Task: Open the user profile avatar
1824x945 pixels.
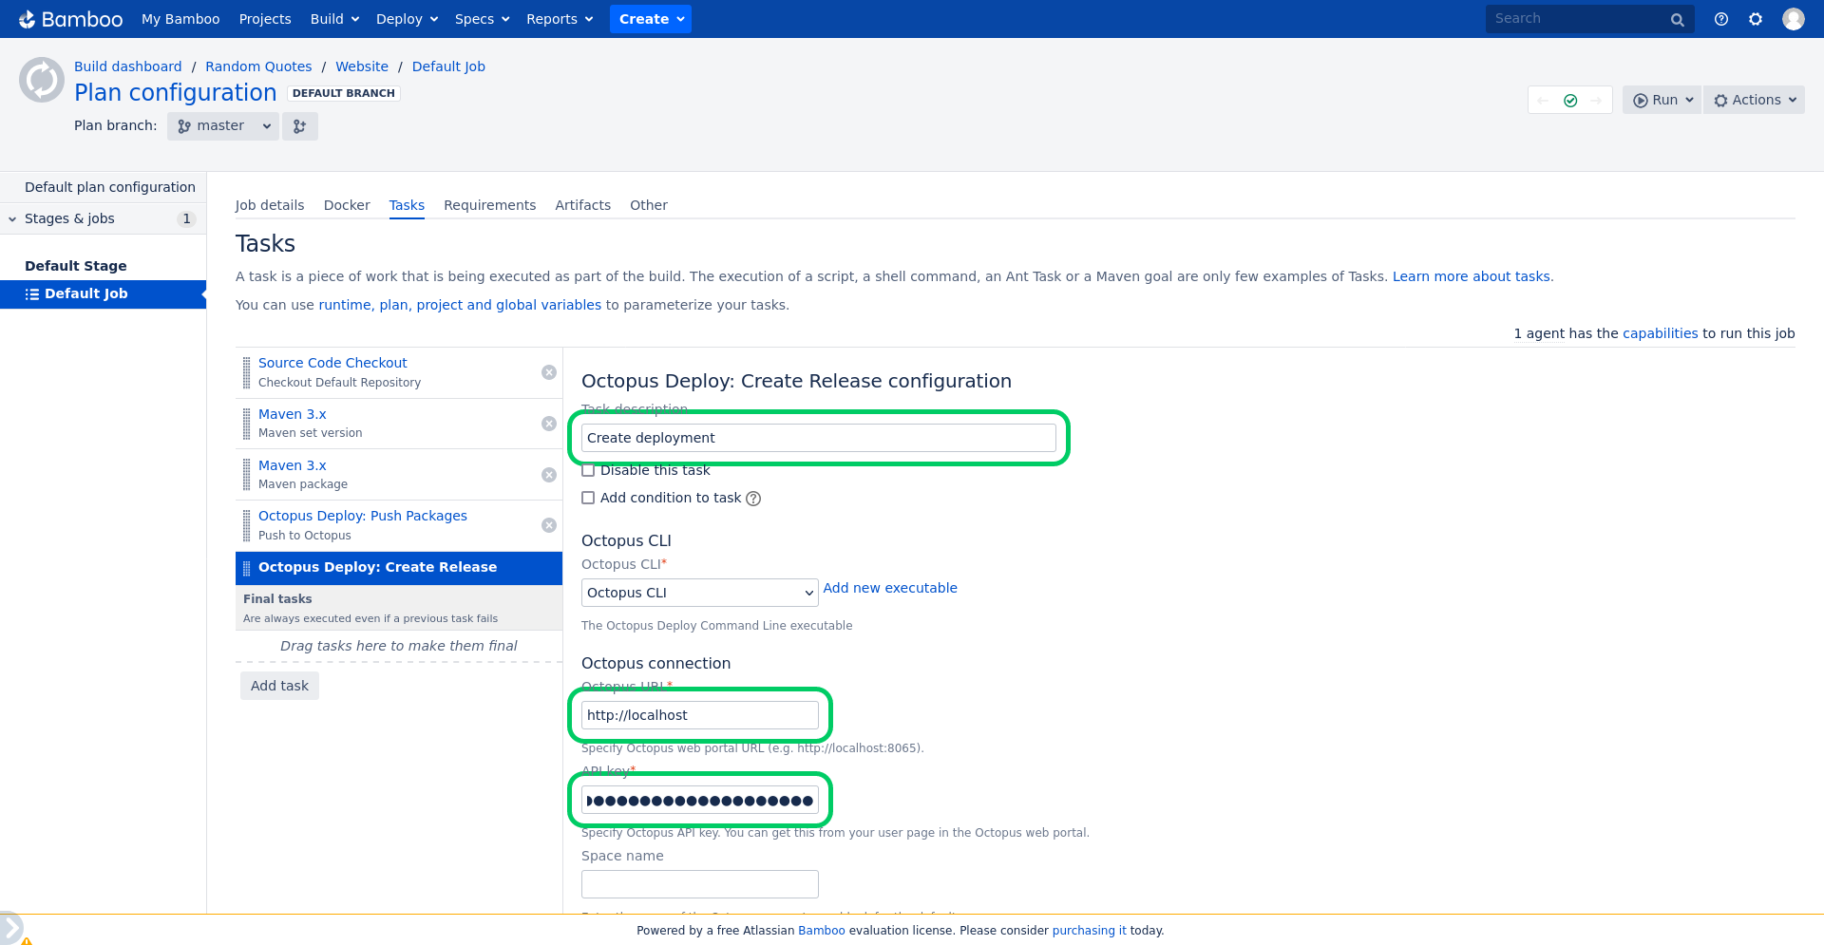Action: (x=1794, y=19)
